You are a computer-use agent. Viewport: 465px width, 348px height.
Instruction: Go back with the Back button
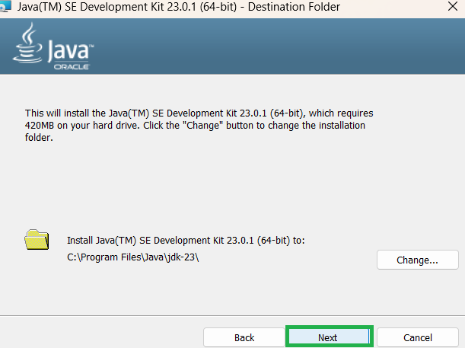click(x=244, y=337)
